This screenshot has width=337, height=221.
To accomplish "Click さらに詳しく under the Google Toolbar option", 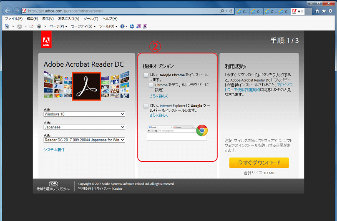I will 159,116.
